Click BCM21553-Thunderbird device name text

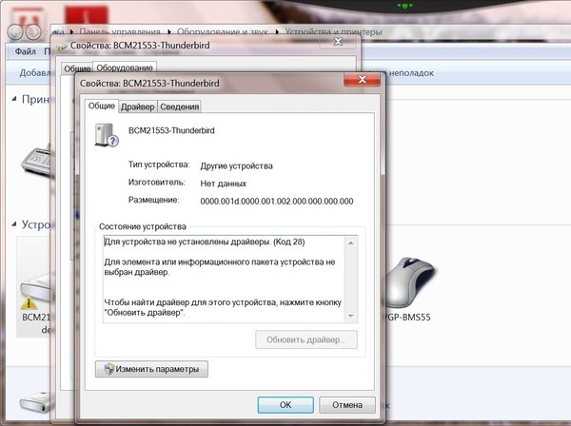(x=171, y=130)
